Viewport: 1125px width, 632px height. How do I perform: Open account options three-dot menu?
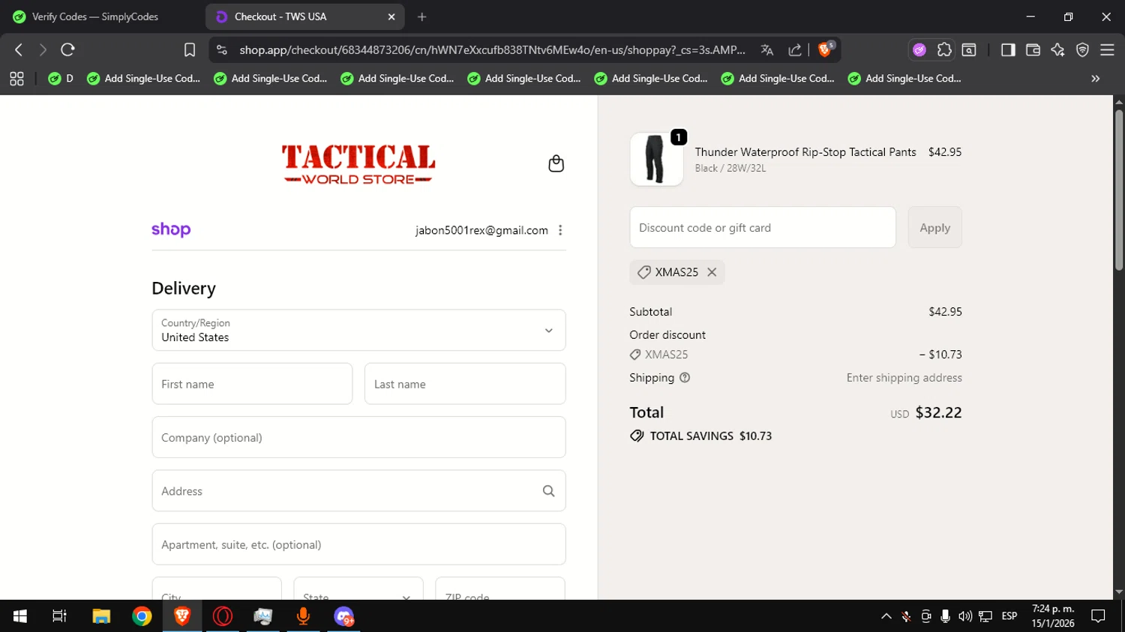coord(560,230)
